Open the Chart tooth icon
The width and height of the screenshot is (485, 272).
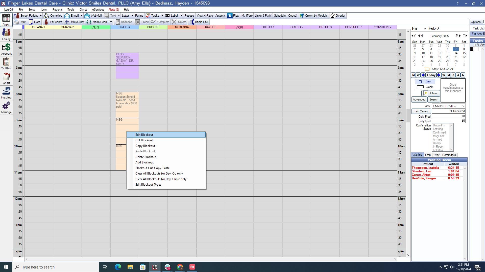(6, 77)
